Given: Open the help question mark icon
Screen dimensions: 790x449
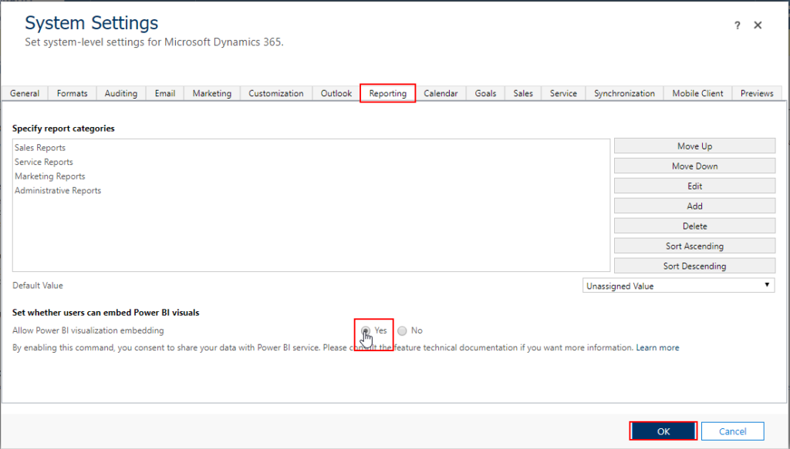Looking at the screenshot, I should point(737,25).
